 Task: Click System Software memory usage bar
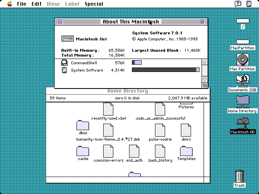pyautogui.click(x=166, y=70)
